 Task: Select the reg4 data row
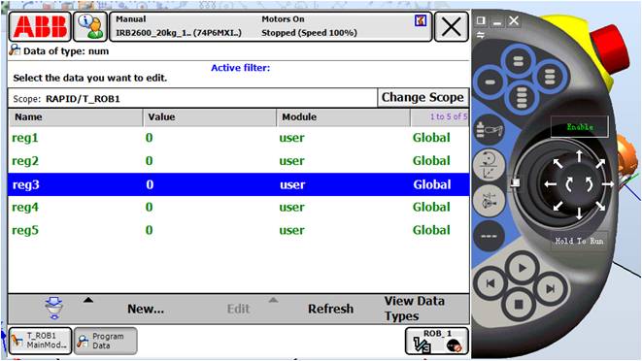(239, 207)
